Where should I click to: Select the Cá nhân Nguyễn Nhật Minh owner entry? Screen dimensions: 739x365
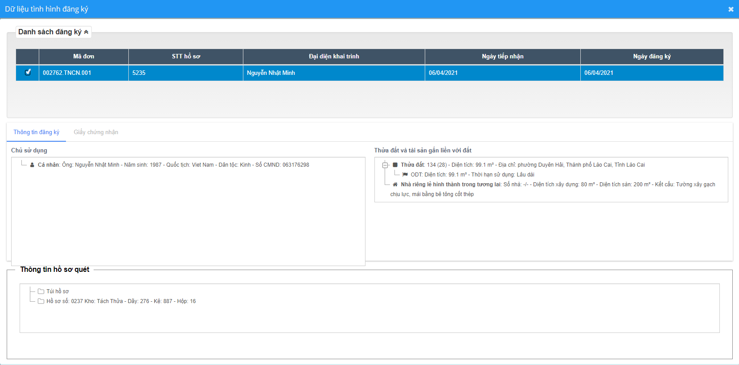173,165
